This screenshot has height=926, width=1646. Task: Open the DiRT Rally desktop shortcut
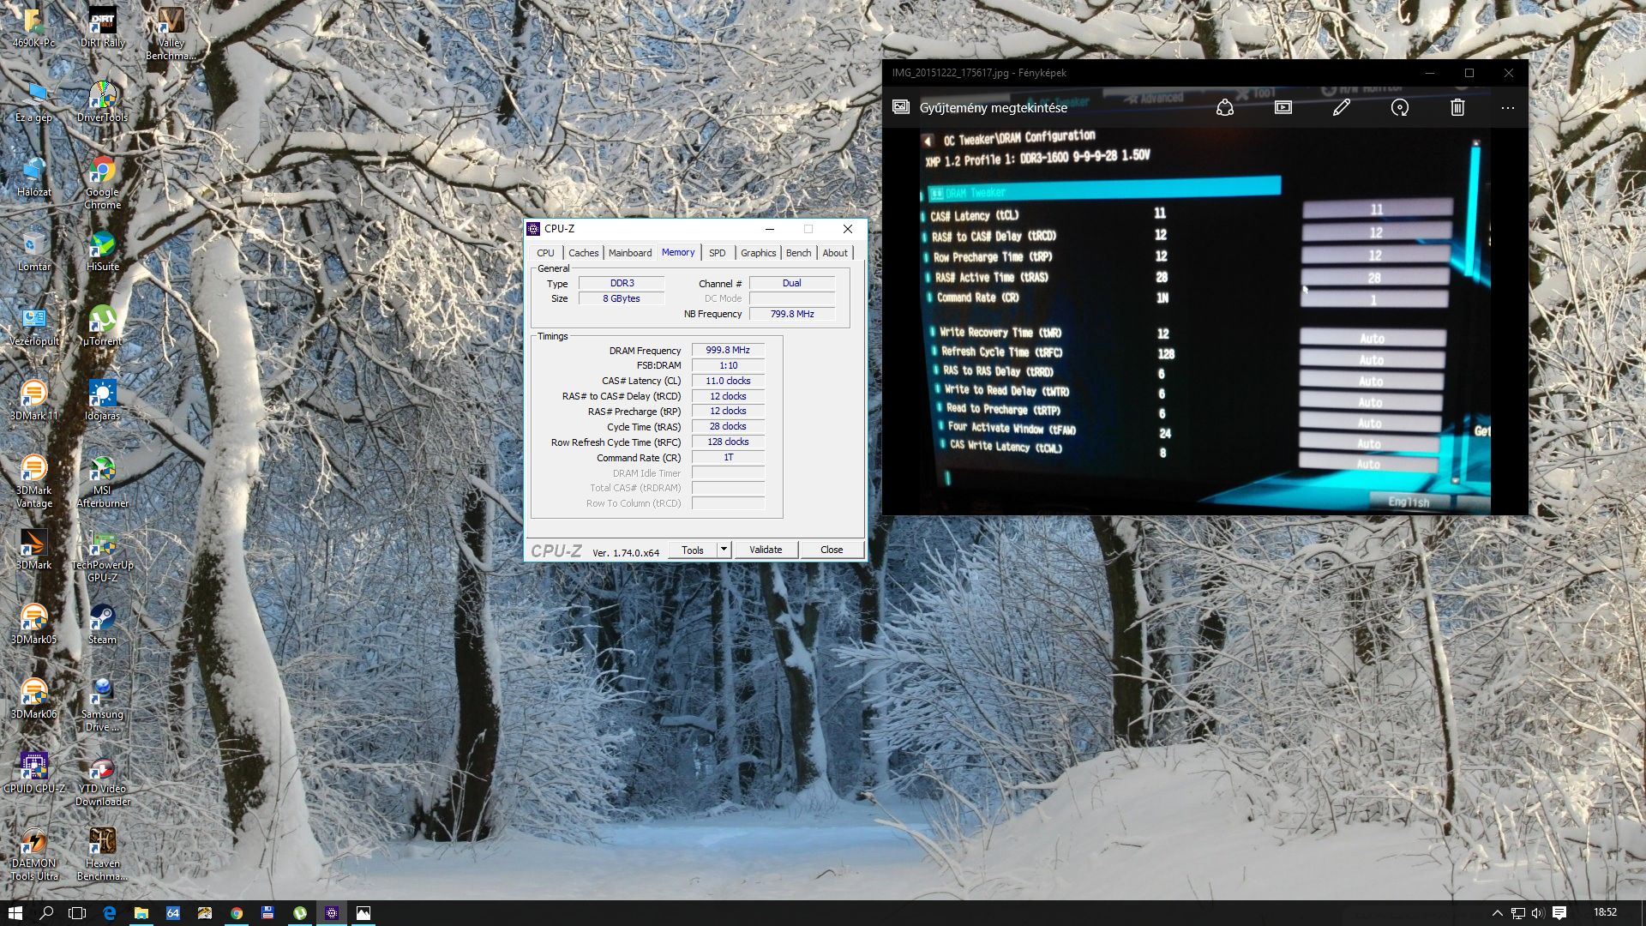(x=102, y=27)
